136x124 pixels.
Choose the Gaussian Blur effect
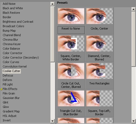(x=11, y=98)
